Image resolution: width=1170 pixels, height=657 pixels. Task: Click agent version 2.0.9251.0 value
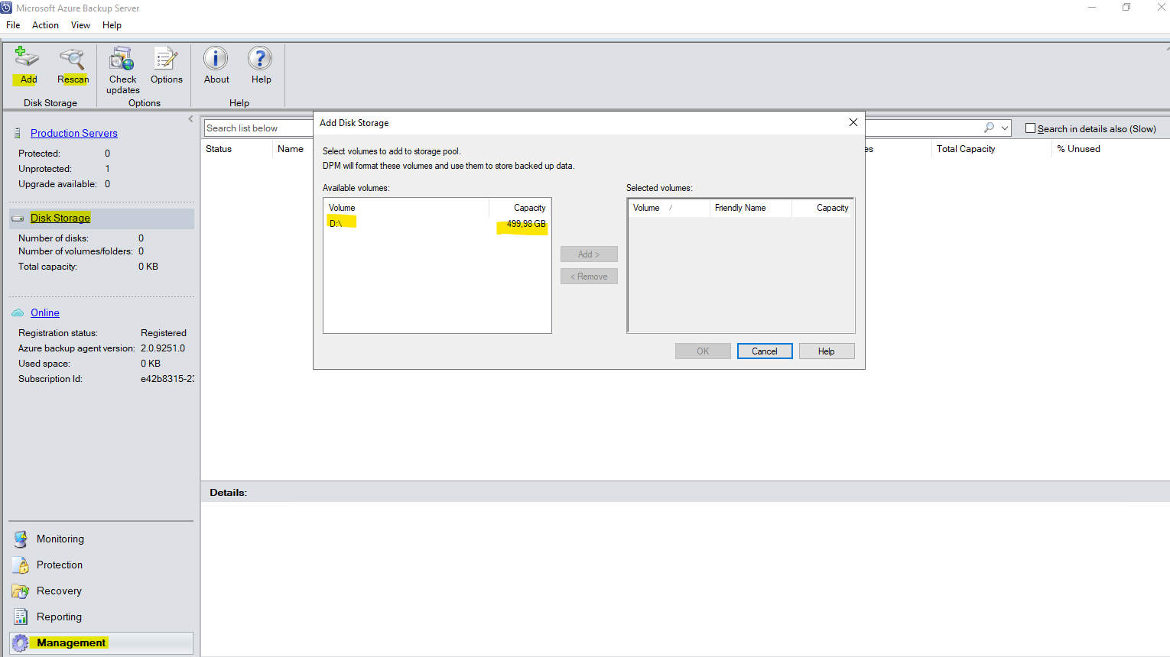pyautogui.click(x=163, y=348)
